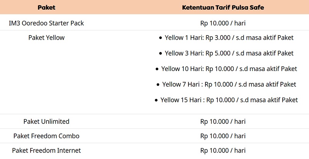309x159 pixels.
Task: Select the Yellow 15 Hari tariff line
Action: click(229, 100)
